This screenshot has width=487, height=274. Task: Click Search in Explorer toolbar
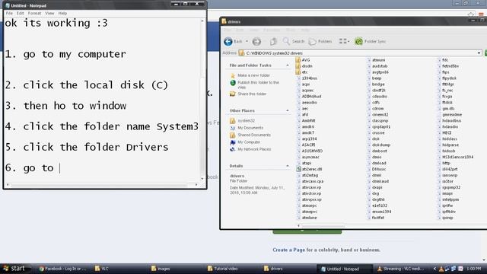click(294, 41)
